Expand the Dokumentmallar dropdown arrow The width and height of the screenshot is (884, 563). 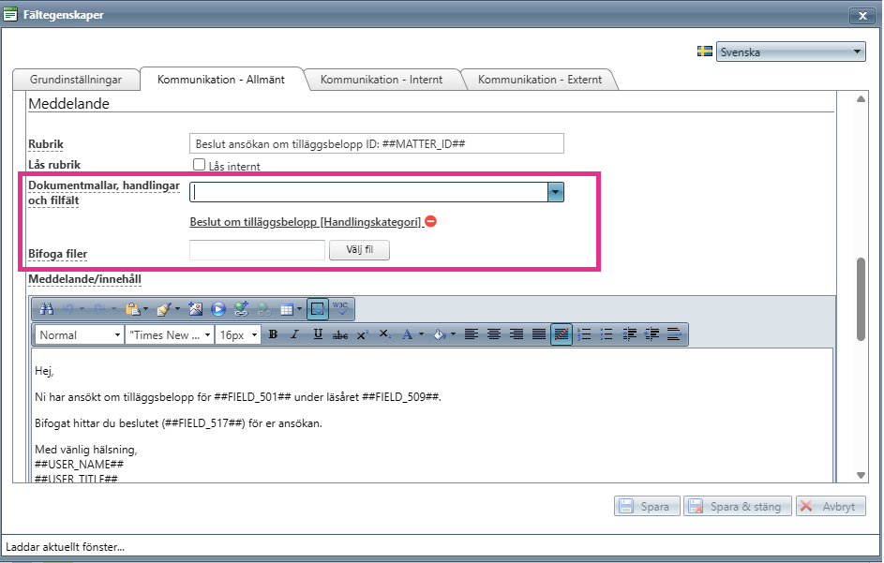pos(555,192)
